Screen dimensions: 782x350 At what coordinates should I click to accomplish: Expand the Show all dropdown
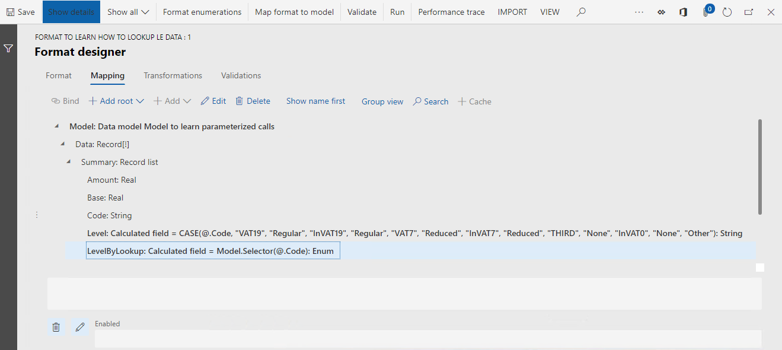coord(128,12)
